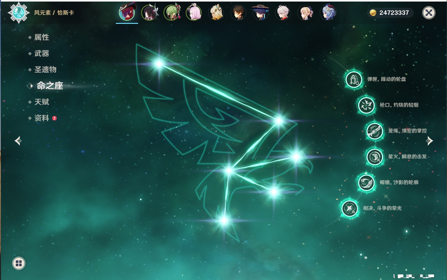Click the gold Mora coin icon
This screenshot has width=447, height=280.
[373, 13]
